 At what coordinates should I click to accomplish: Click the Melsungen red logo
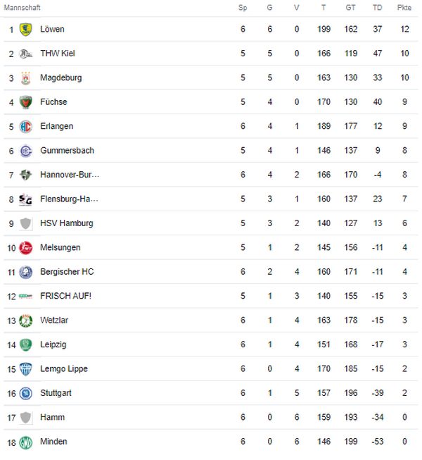pos(26,248)
